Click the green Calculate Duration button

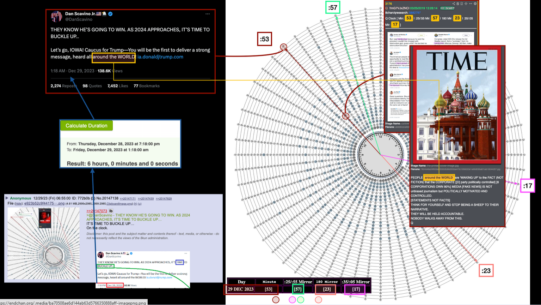click(x=86, y=126)
